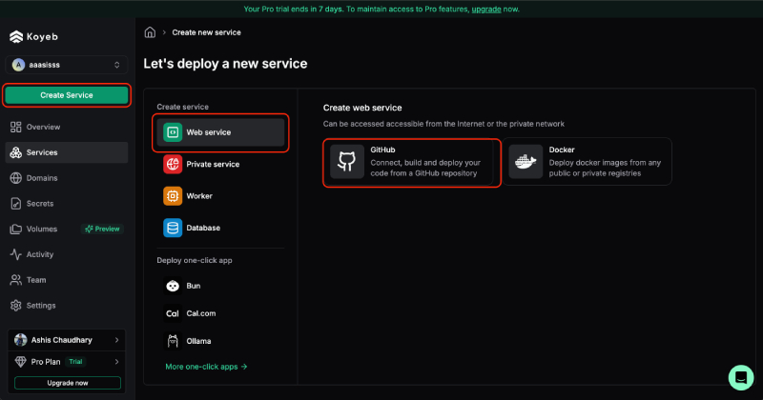Click the aaasisss organization avatar

[x=18, y=65]
